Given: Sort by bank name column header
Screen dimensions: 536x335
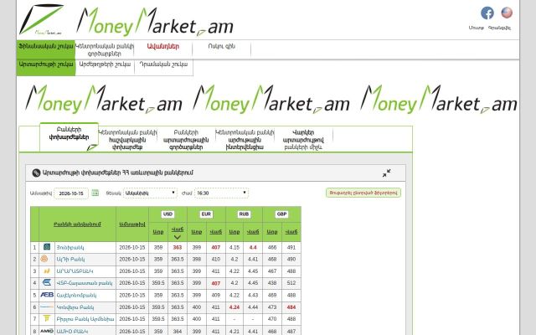Looking at the screenshot, I should tap(77, 224).
